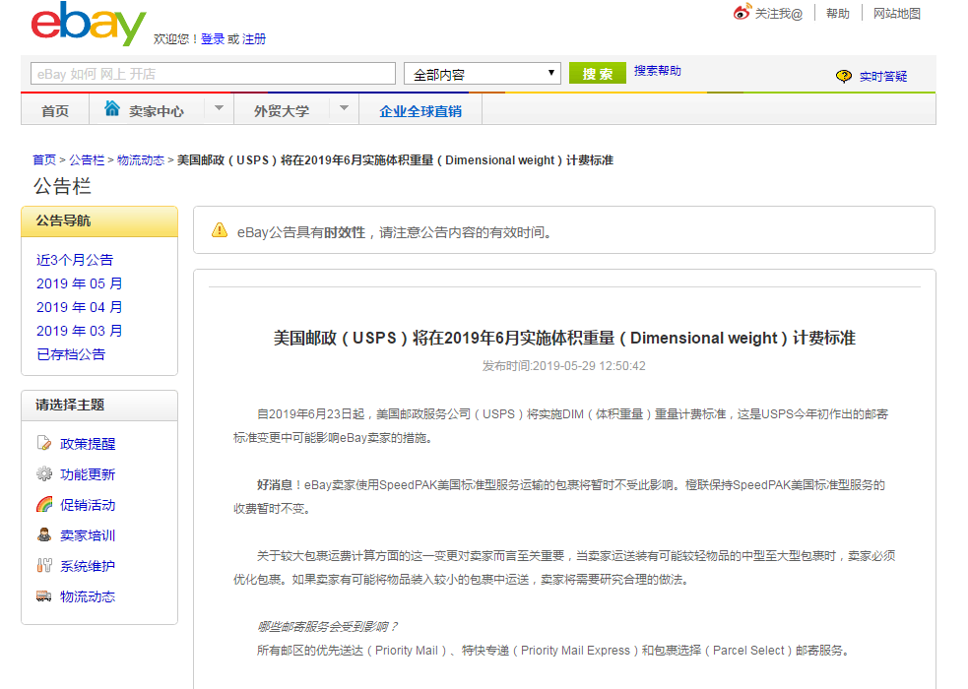The width and height of the screenshot is (968, 689).
Task: Click the notice text about eBay公告具有时效性
Action: [394, 232]
